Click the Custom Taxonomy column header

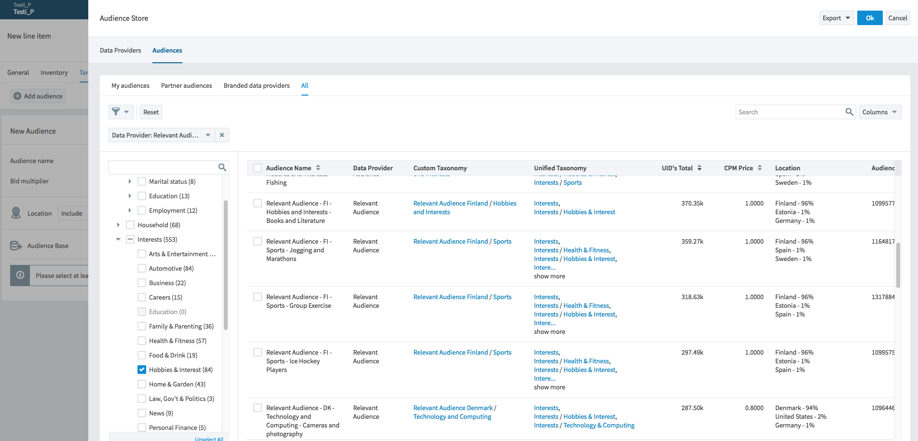[x=440, y=168]
